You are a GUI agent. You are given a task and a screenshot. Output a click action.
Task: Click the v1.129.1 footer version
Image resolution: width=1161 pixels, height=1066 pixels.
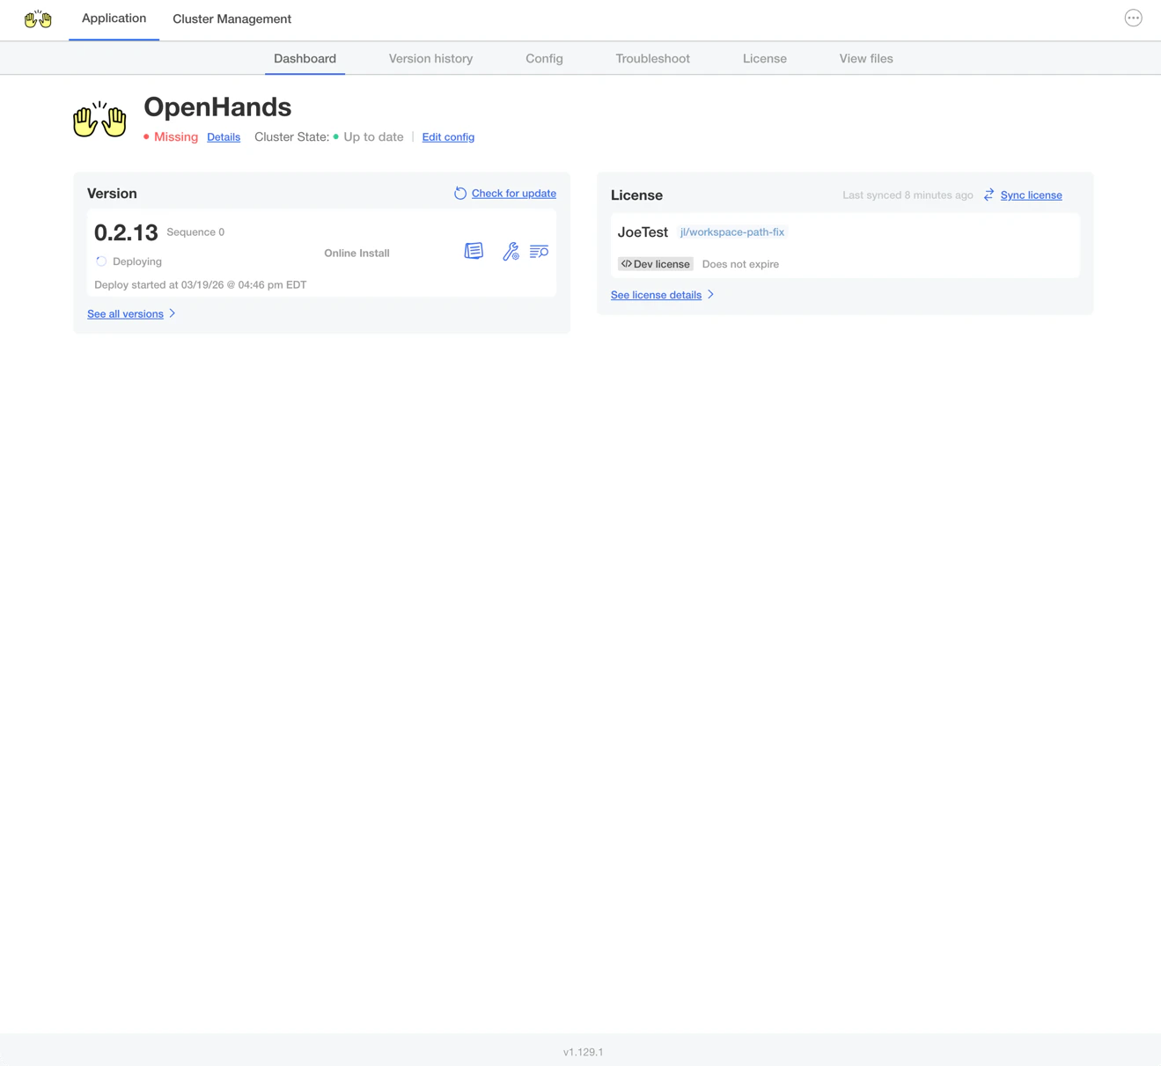583,1052
